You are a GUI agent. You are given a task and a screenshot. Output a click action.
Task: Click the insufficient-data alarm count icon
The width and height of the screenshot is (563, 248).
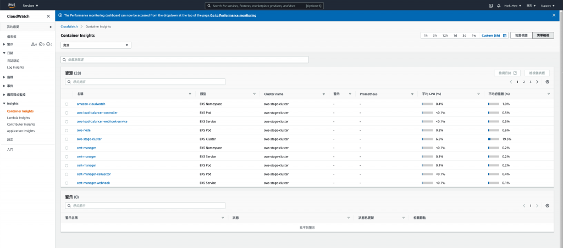click(48, 44)
